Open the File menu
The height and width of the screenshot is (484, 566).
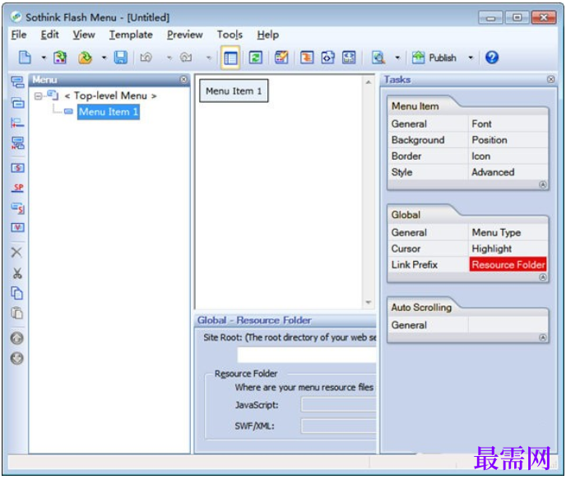[x=19, y=35]
